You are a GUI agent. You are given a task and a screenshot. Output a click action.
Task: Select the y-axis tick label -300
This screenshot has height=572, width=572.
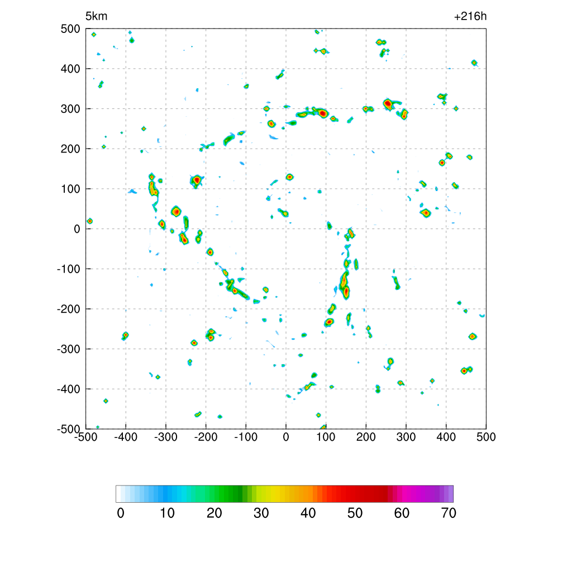click(69, 349)
